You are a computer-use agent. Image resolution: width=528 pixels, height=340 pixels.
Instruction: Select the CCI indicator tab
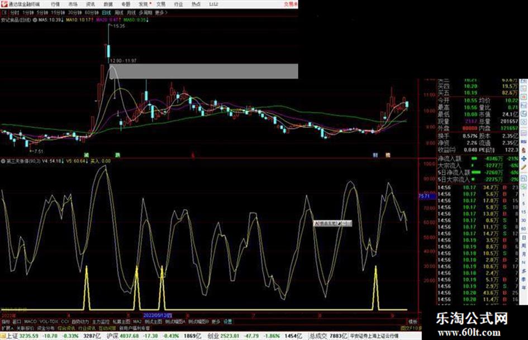pyautogui.click(x=65, y=322)
